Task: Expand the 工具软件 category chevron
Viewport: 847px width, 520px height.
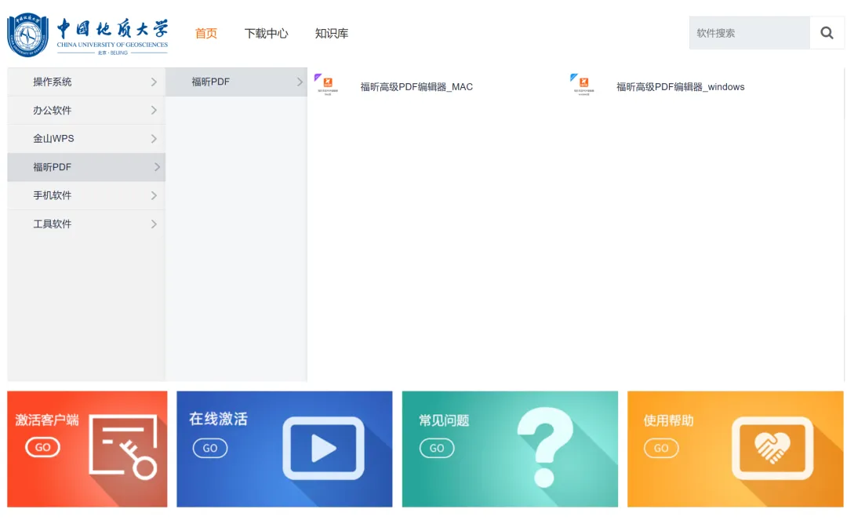Action: [154, 224]
